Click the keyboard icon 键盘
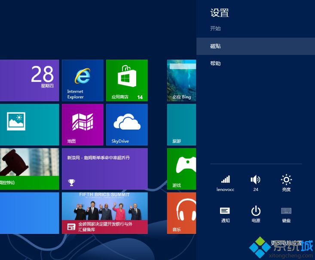The image size is (315, 260). [286, 215]
